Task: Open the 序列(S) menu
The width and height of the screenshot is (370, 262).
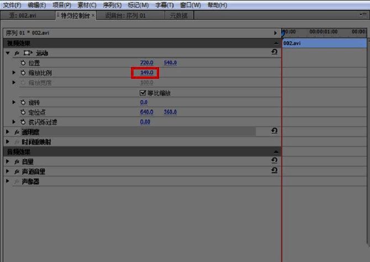Action: [x=112, y=5]
